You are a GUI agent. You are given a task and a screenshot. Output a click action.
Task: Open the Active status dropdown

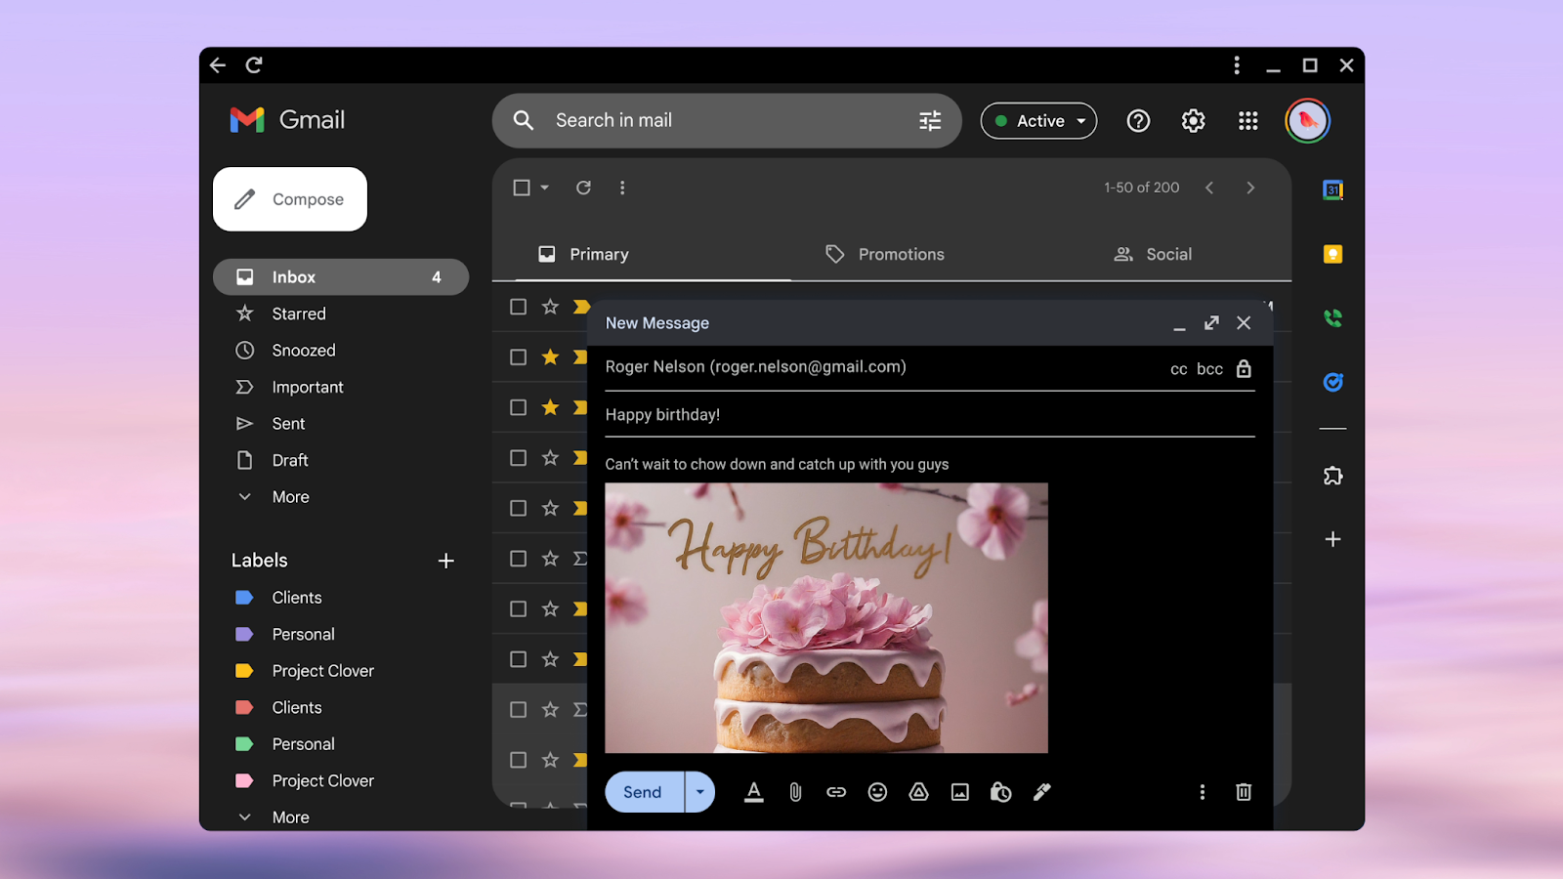click(1038, 121)
